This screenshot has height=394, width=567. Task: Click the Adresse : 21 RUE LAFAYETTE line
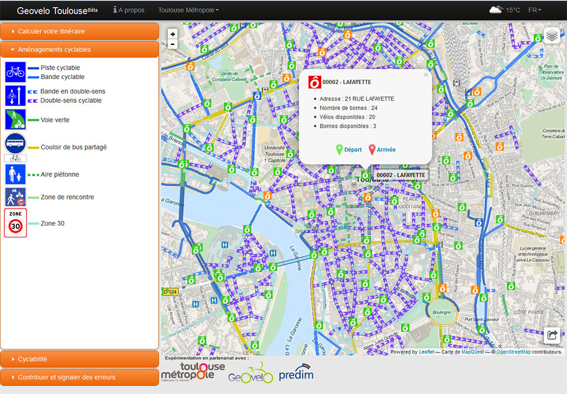click(x=357, y=98)
